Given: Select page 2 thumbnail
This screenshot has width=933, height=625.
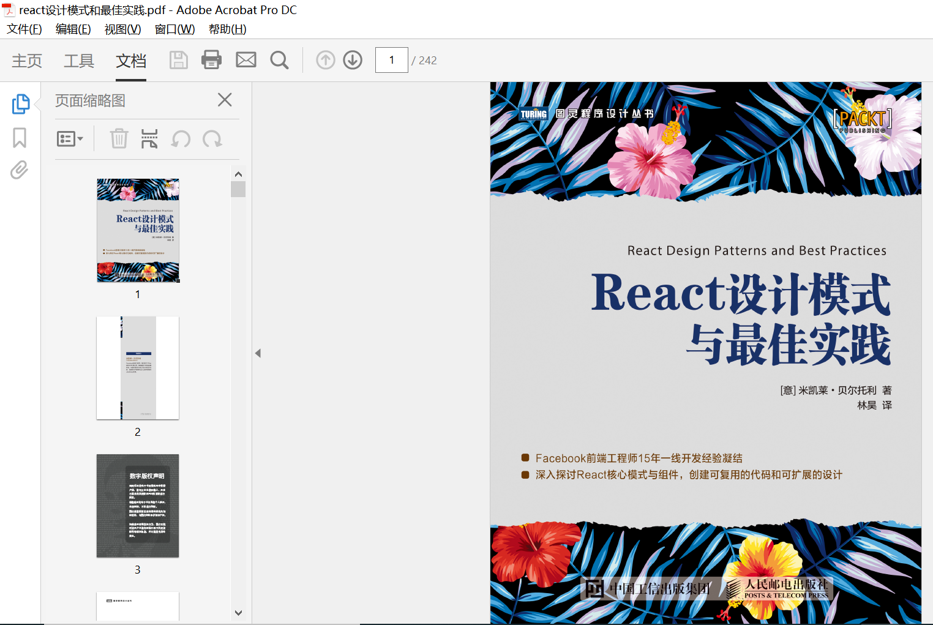Looking at the screenshot, I should (x=138, y=368).
